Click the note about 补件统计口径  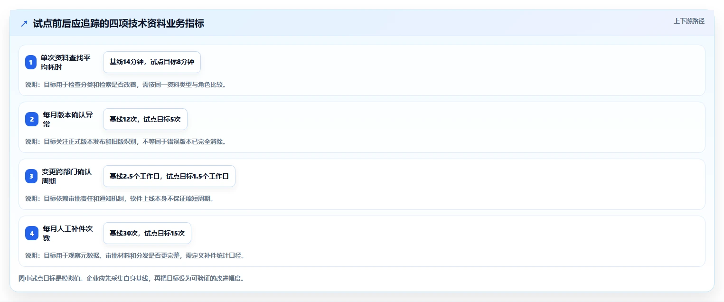point(135,256)
